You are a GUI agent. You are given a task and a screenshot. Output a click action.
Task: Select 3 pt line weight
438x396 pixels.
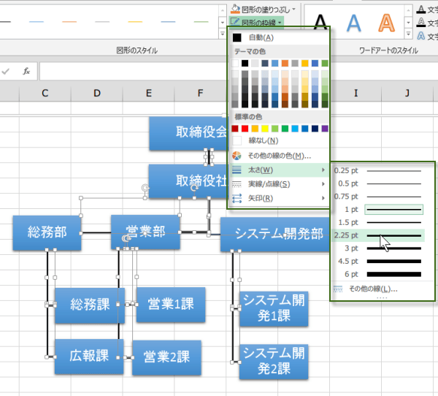point(378,248)
